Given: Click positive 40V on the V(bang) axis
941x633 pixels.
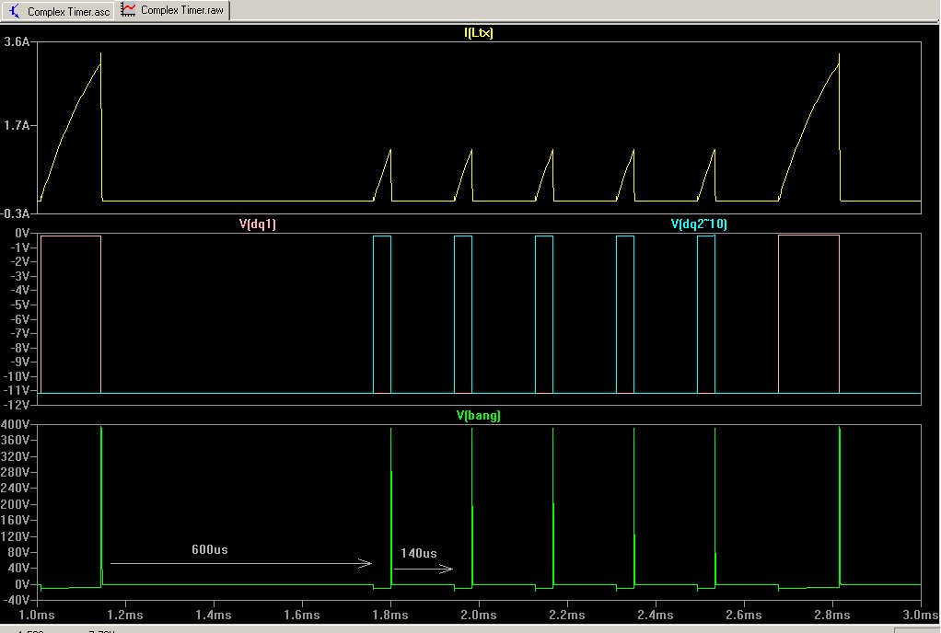Looking at the screenshot, I should tap(18, 569).
